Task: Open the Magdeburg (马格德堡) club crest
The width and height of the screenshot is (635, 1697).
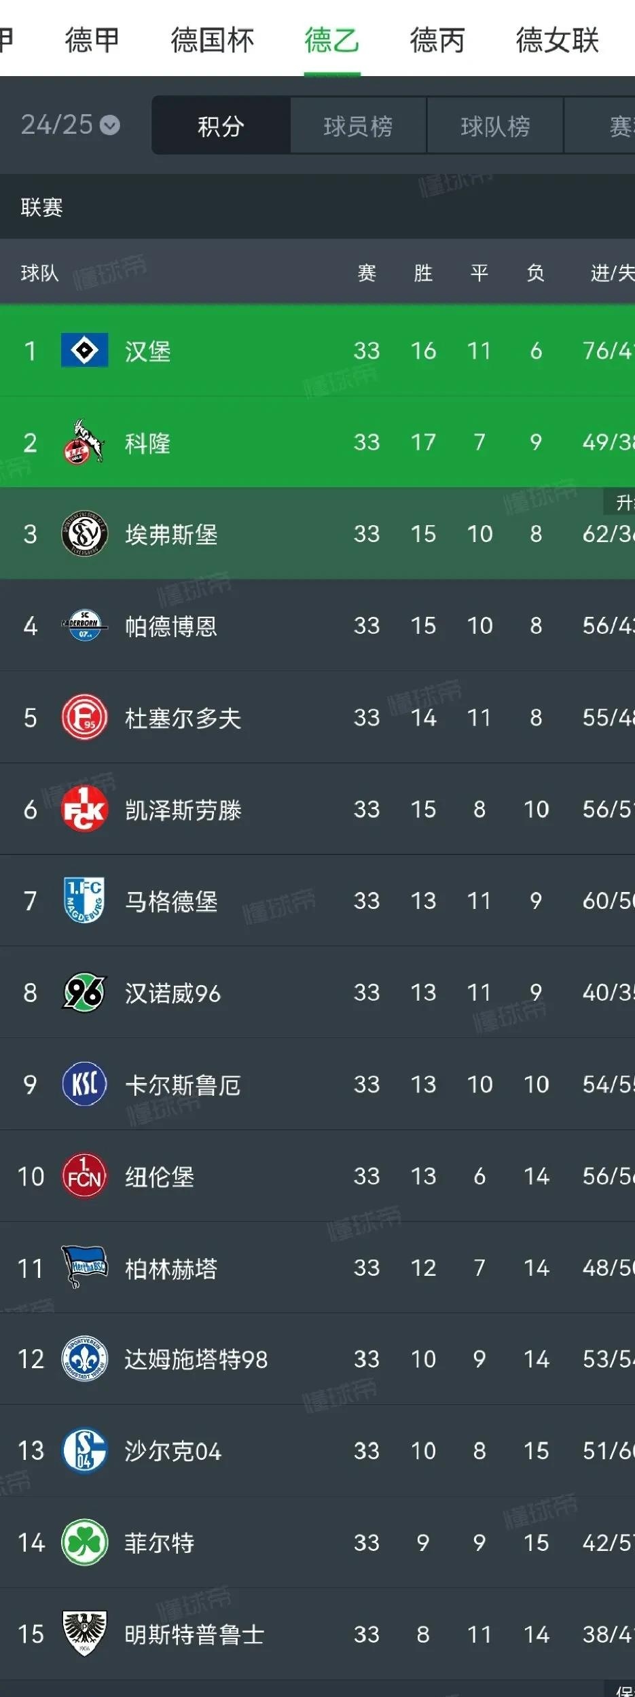Action: 84,901
